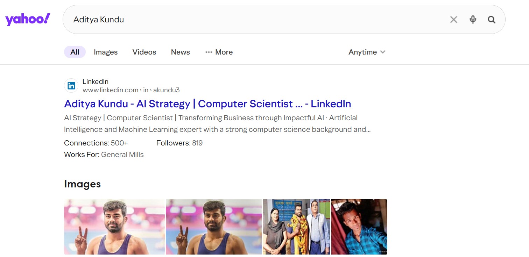Viewport: 529px width, 257px height.
Task: Open the selfie thumbnail in plaid shirt
Action: (x=359, y=227)
